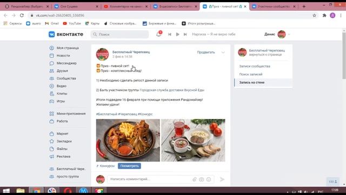This screenshot has height=195, width=346.
Task: Click the page vertical scrollbar
Action: (x=344, y=55)
